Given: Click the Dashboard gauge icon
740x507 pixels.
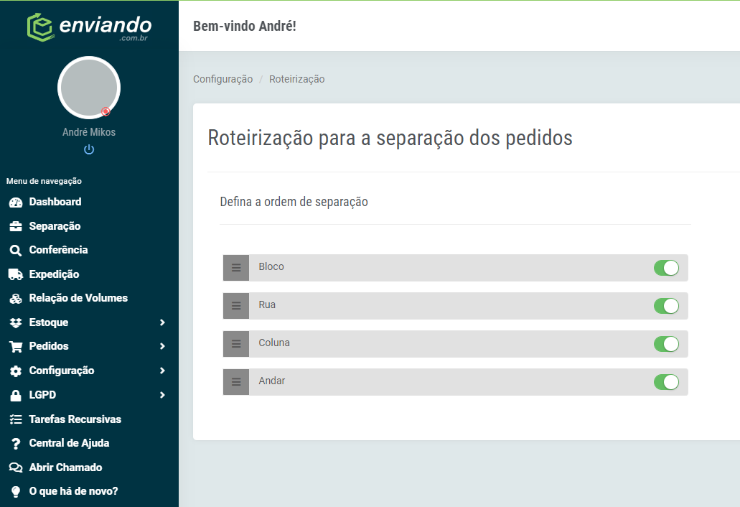Looking at the screenshot, I should point(16,203).
